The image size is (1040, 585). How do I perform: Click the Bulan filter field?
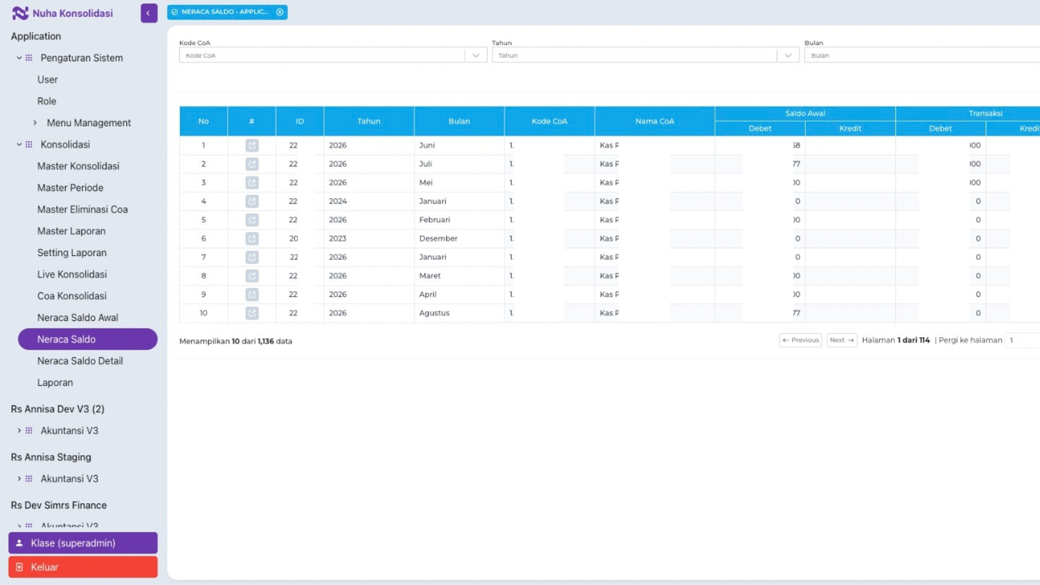click(922, 56)
